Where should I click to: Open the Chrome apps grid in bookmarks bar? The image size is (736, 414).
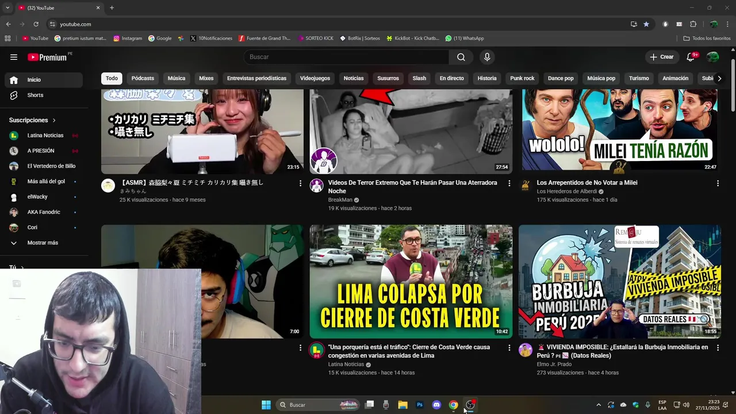7,39
